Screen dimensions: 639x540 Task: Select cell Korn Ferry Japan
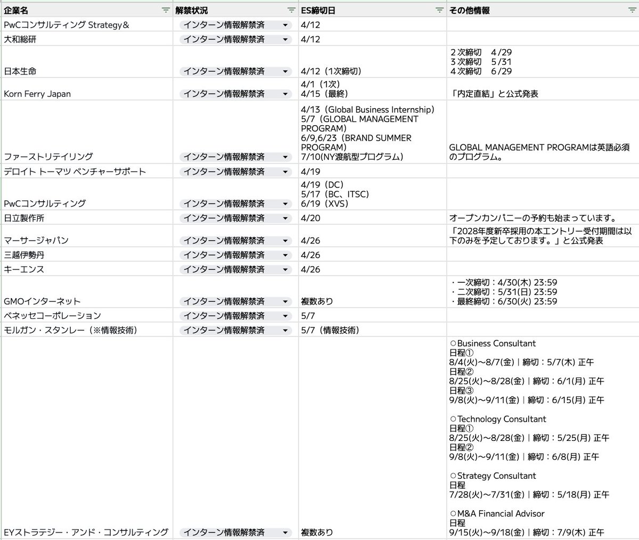86,89
